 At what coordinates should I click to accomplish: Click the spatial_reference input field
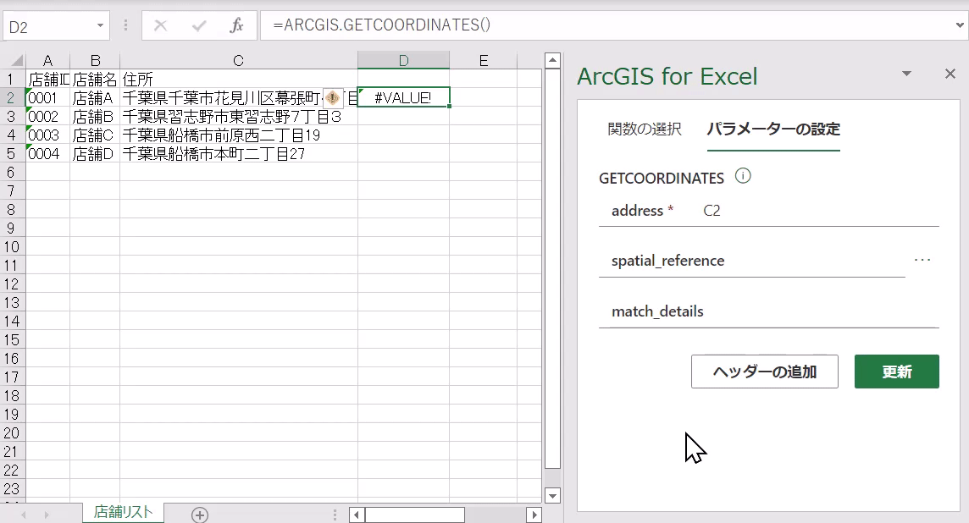click(x=752, y=261)
